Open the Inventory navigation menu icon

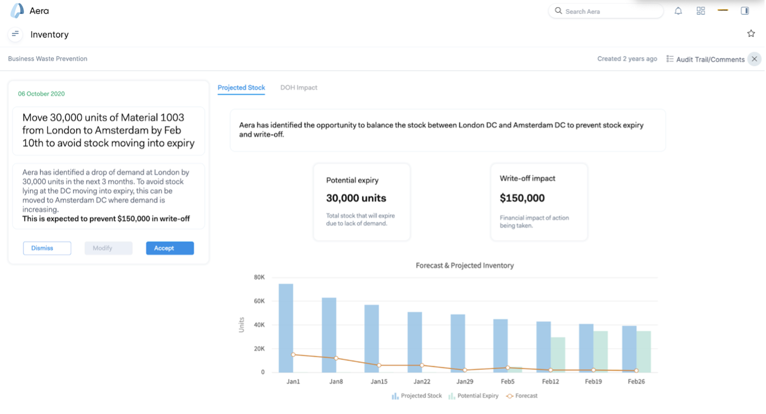pyautogui.click(x=15, y=34)
